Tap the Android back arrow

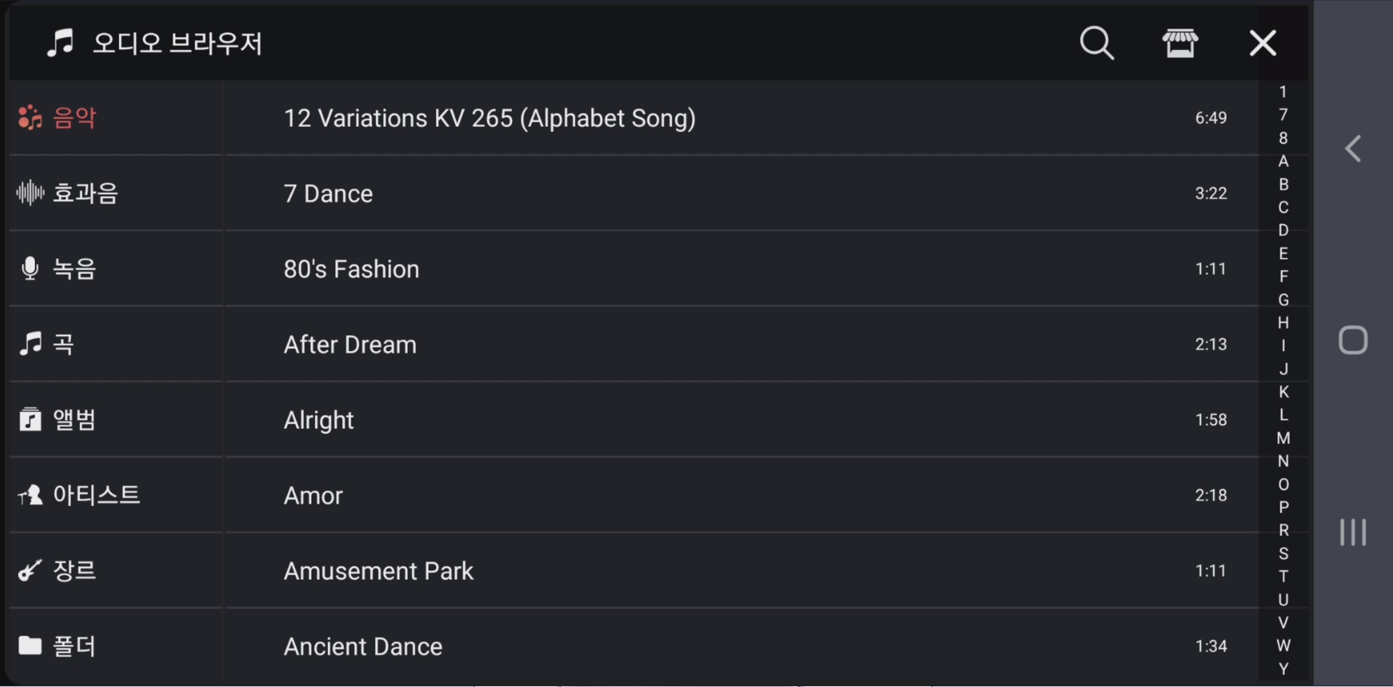coord(1353,149)
